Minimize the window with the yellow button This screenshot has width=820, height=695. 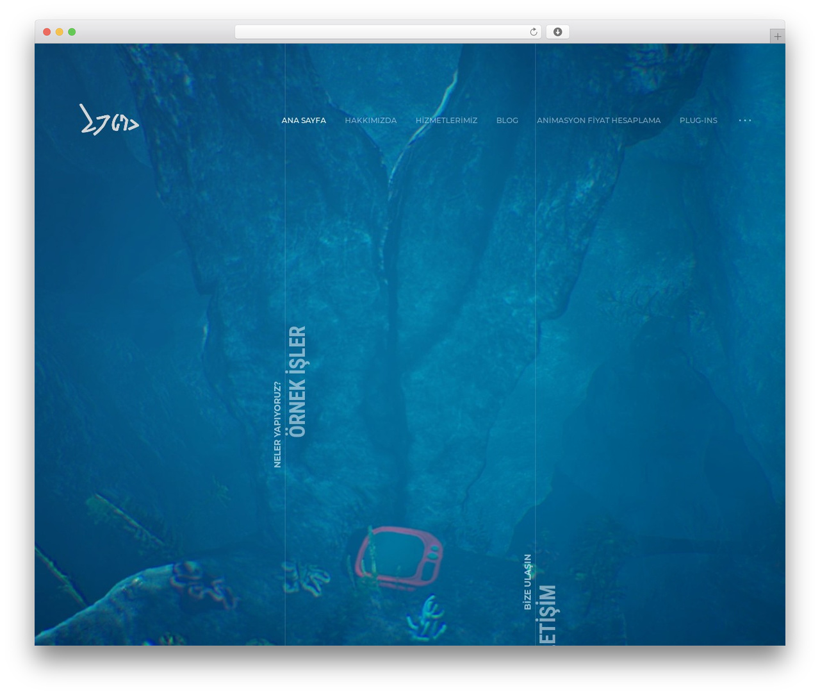[x=60, y=32]
